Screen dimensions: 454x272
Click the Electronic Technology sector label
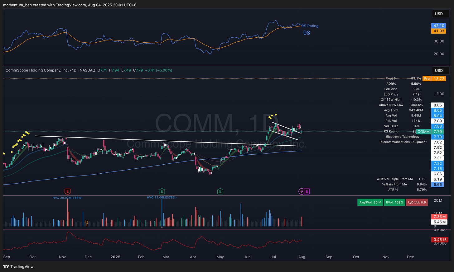point(403,137)
